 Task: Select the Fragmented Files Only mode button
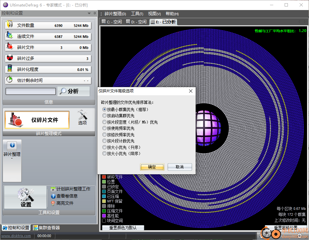pyautogui.click(x=37, y=120)
